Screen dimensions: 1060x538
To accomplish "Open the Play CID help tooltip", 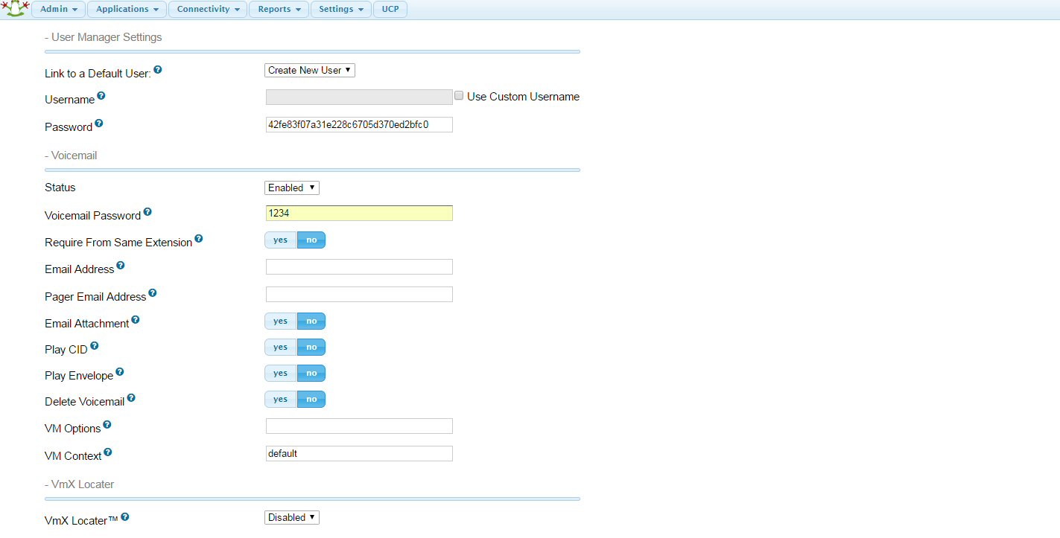I will pyautogui.click(x=95, y=344).
